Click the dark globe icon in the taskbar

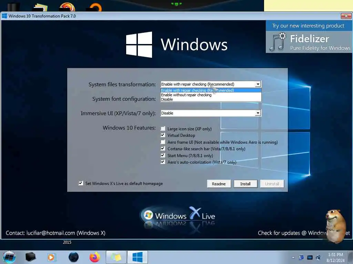[x=74, y=257]
